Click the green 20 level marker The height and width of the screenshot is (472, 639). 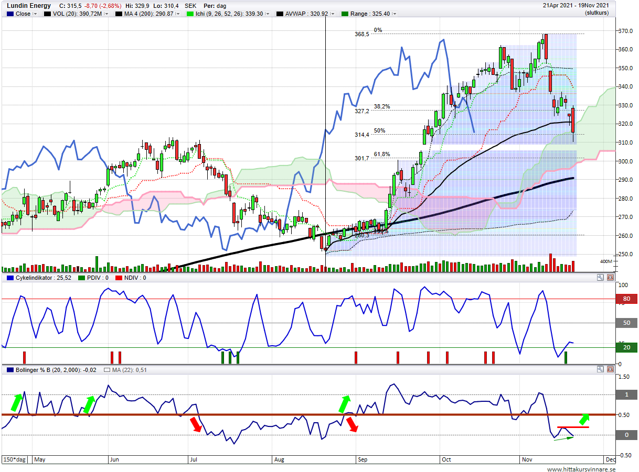point(626,347)
